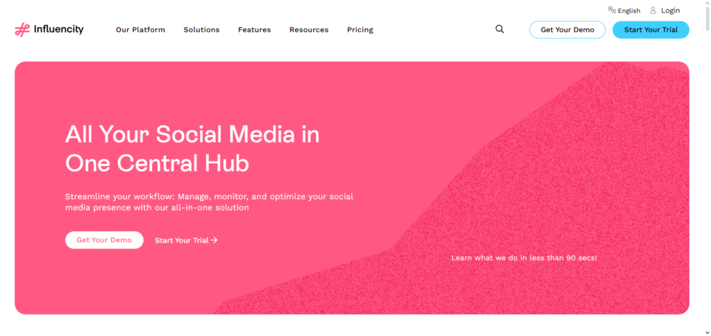Image resolution: width=711 pixels, height=336 pixels.
Task: Click the scrollbar down arrow
Action: pyautogui.click(x=705, y=331)
